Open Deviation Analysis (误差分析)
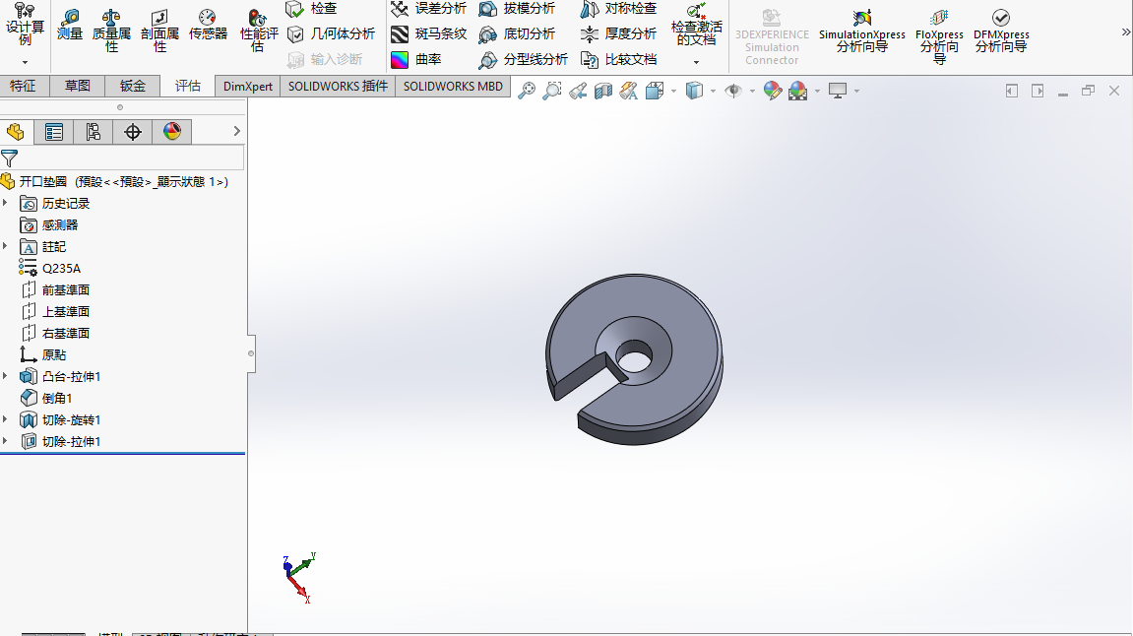1133x636 pixels. (x=428, y=9)
